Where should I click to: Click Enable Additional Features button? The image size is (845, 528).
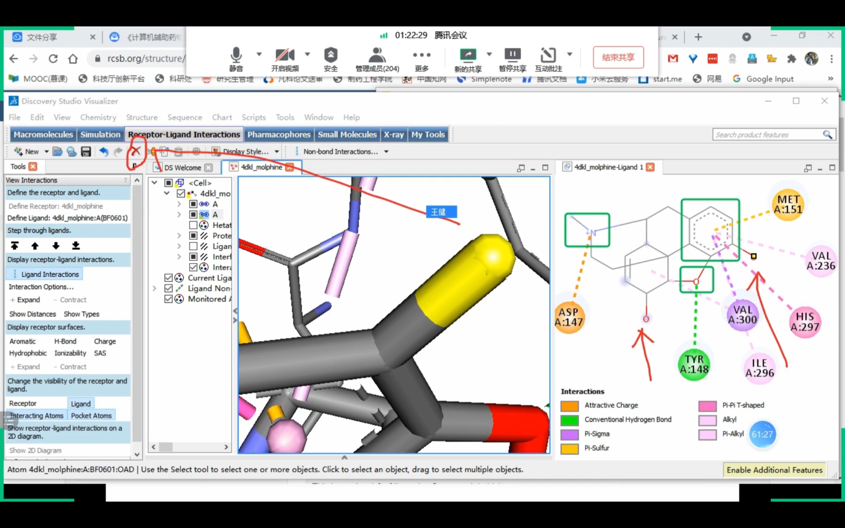774,470
